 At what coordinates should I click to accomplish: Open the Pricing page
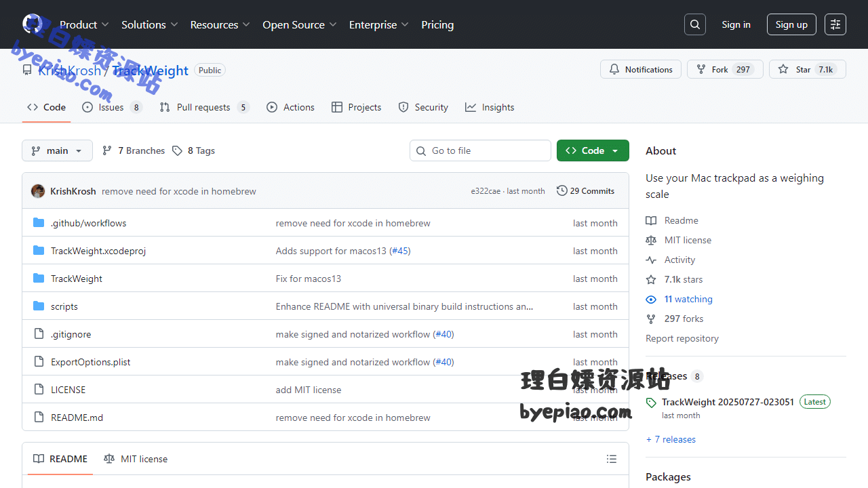point(437,24)
